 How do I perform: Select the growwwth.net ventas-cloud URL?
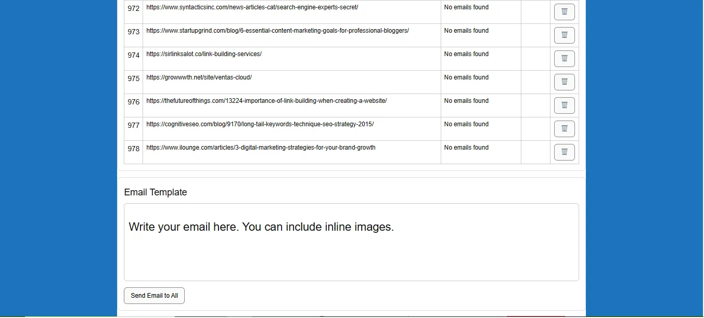(x=199, y=77)
